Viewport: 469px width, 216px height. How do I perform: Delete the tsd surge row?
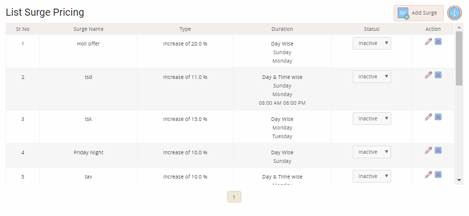click(x=438, y=75)
